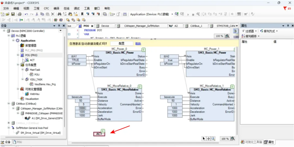Click the Login gear icon beside Application

(177, 14)
